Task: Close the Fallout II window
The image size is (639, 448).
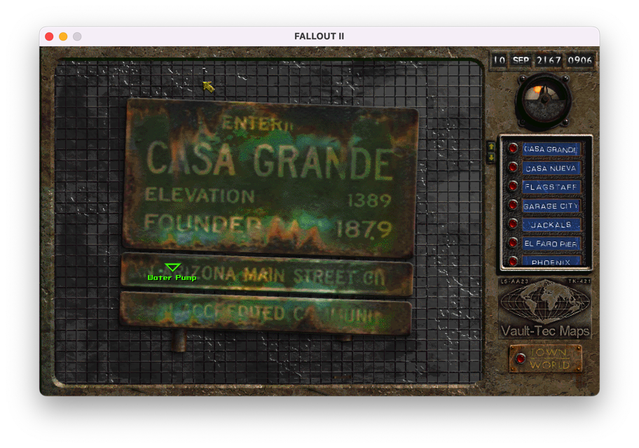Action: point(49,36)
